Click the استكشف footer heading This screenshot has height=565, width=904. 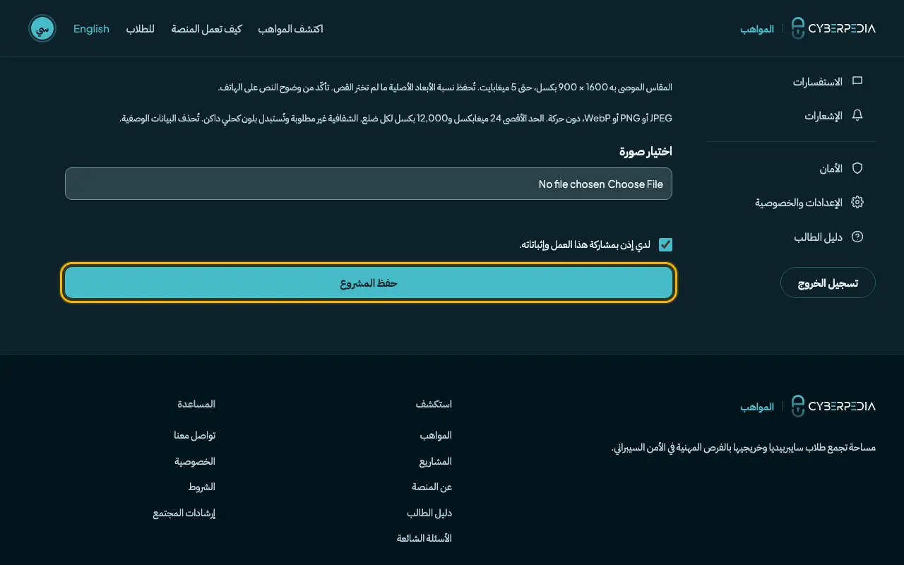pos(434,404)
